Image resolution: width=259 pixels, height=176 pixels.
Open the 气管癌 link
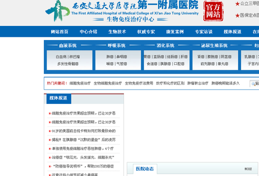pos(122,64)
